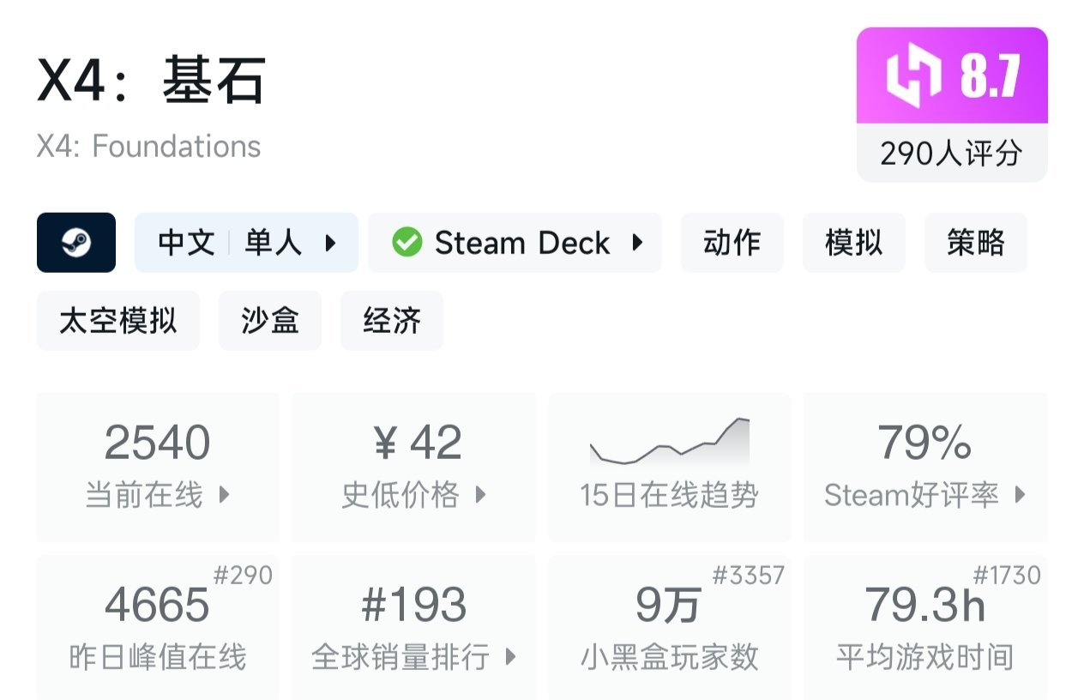The width and height of the screenshot is (1084, 700).
Task: Tap the 沙盒 tag
Action: point(270,321)
